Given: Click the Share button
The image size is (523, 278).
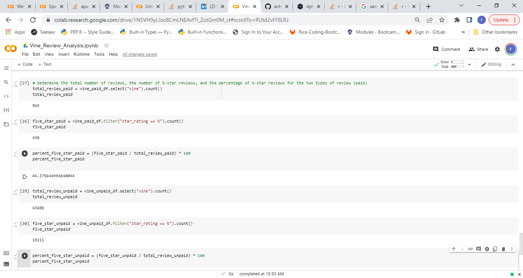Looking at the screenshot, I should click(x=478, y=49).
